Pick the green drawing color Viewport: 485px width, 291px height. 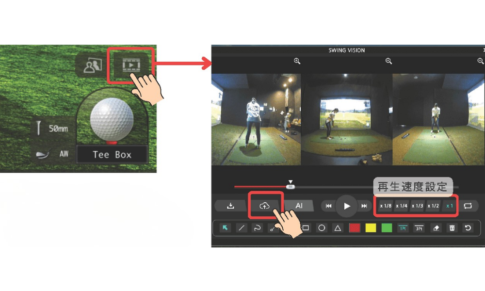[387, 228]
